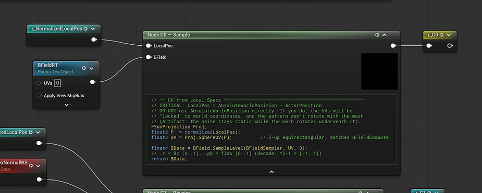Click the r_C0 hollow output pin

click(x=450, y=46)
